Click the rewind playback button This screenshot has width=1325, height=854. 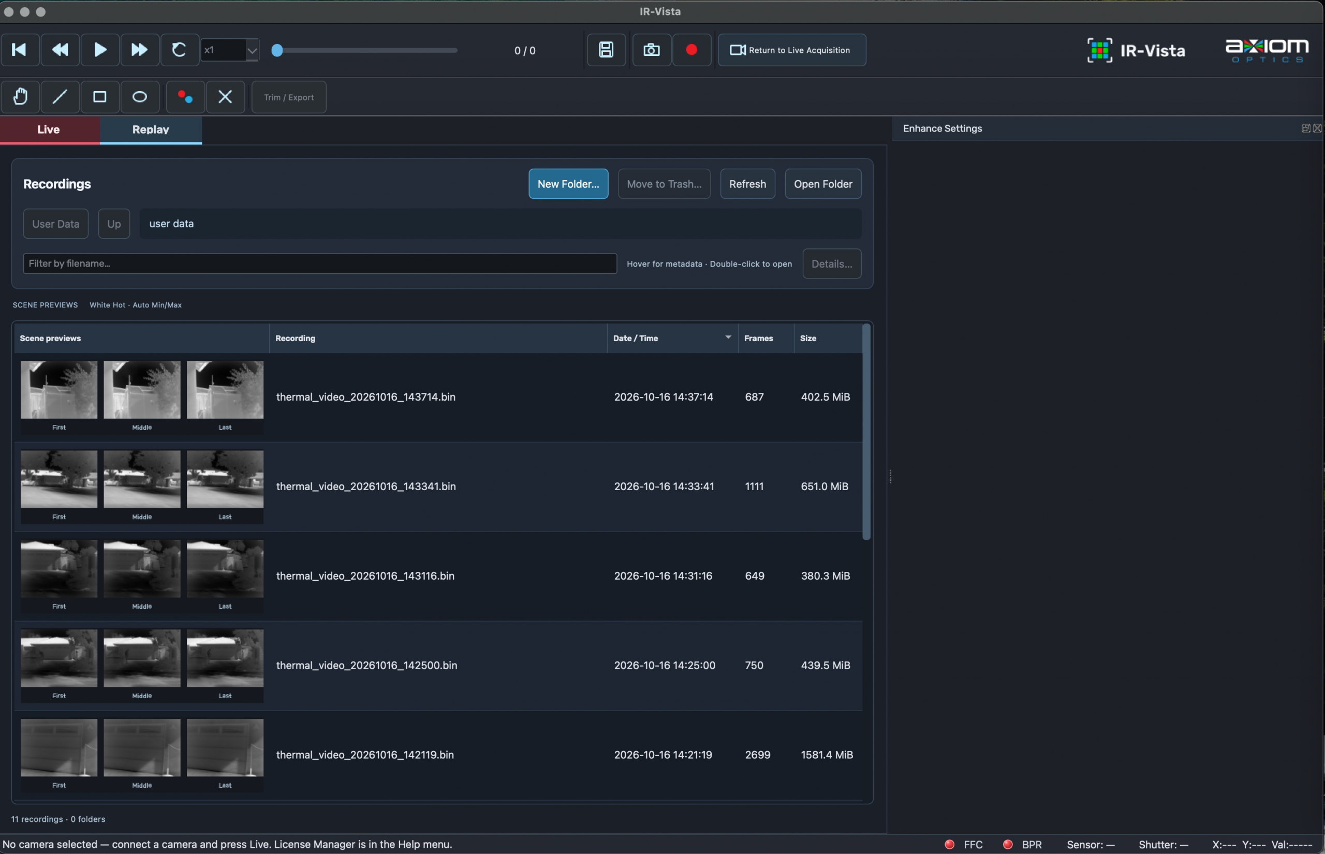coord(60,50)
